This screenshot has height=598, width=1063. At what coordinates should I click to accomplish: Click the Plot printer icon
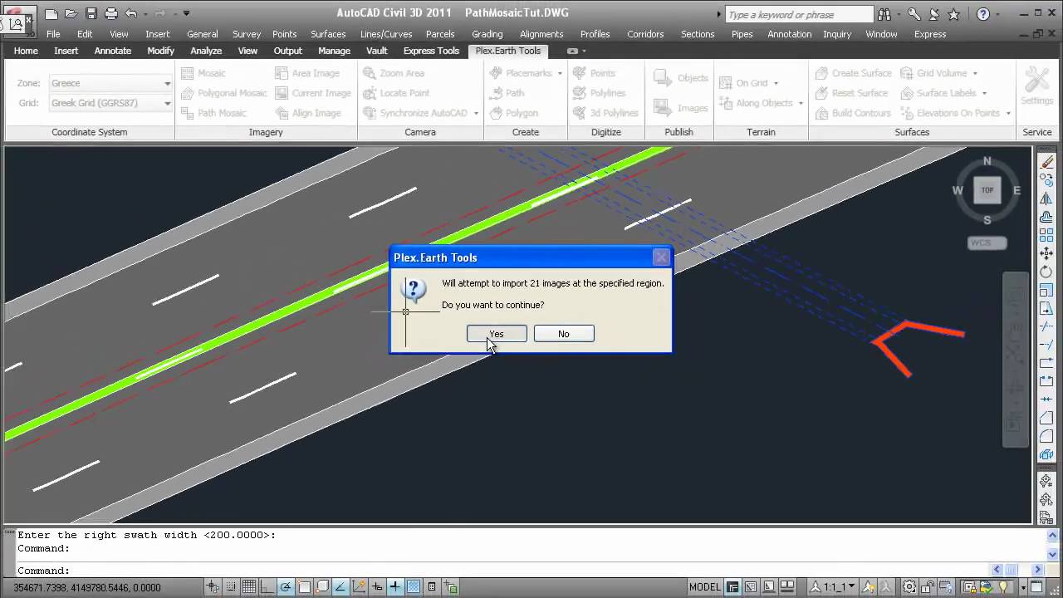[111, 13]
